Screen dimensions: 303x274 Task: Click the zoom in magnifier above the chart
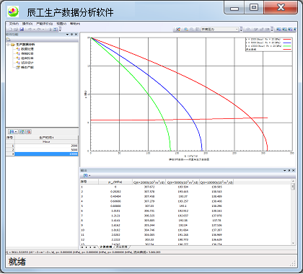coord(186,30)
